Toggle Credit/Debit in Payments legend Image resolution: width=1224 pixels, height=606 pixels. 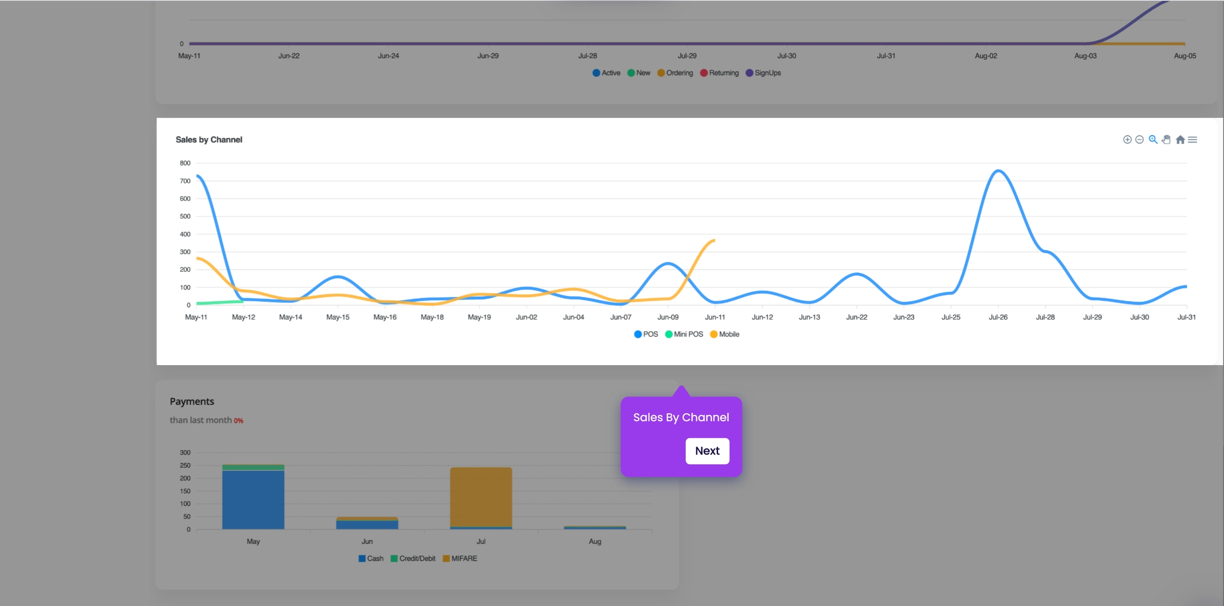coord(413,558)
